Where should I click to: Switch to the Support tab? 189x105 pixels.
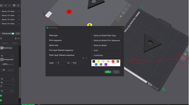coord(5,43)
